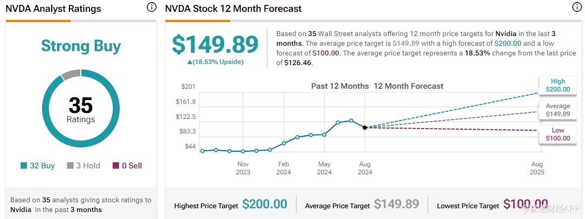Click the 35 Ratings donut center
The image size is (585, 219).
pyautogui.click(x=80, y=109)
